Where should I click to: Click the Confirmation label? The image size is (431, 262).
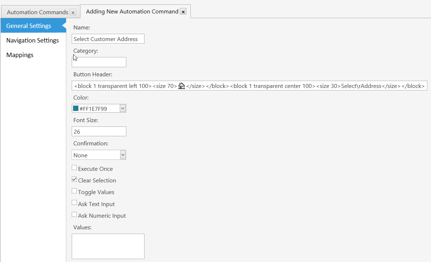(x=91, y=144)
